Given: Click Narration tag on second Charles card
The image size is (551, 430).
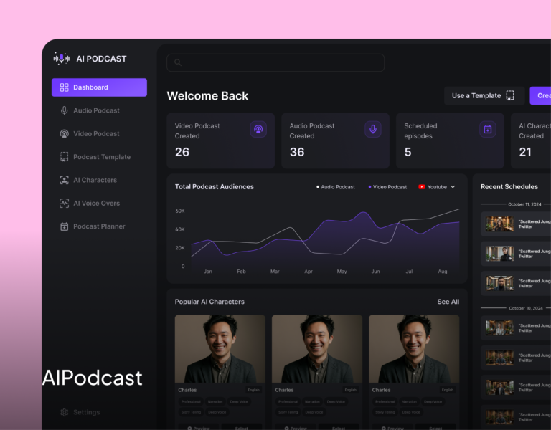Looking at the screenshot, I should tap(312, 401).
